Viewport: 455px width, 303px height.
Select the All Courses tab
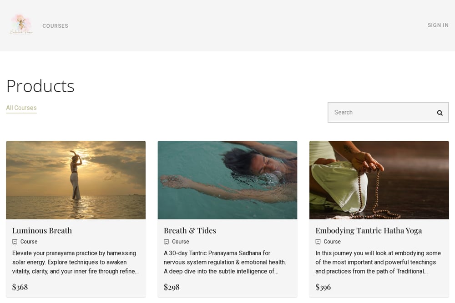pos(21,108)
